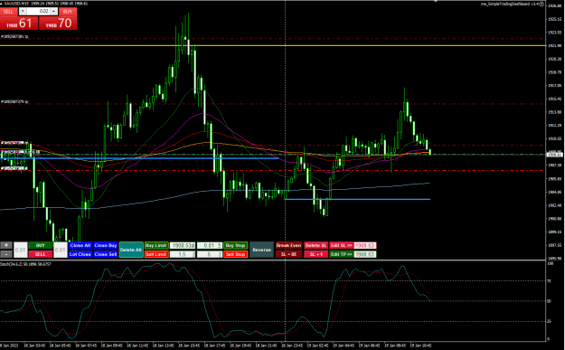
Task: Click the topmost order label ending in 'tp'
Action: (14, 36)
